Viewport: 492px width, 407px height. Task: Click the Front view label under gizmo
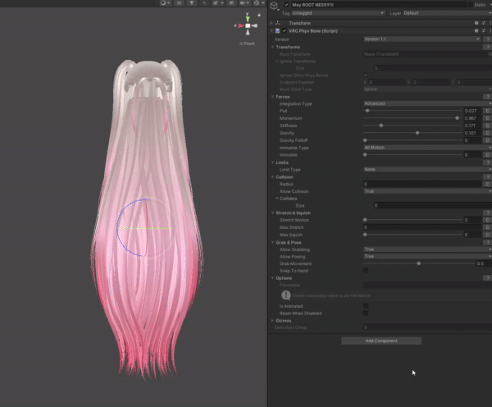[247, 43]
